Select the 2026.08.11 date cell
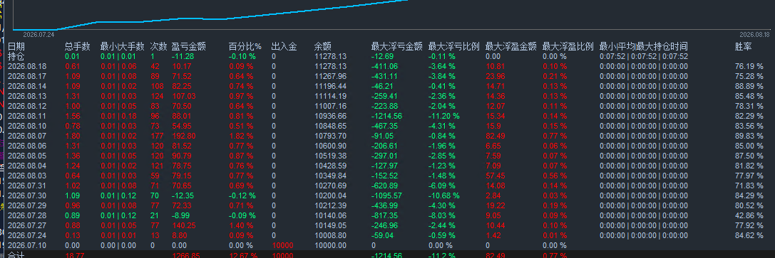775x258 pixels. point(28,116)
